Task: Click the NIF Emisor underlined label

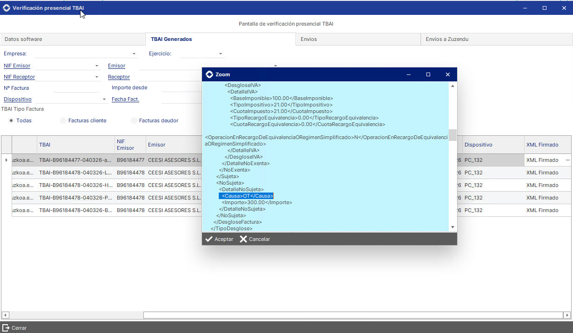Action: point(17,66)
